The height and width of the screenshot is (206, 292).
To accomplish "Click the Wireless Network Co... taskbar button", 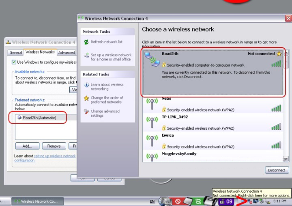I will coord(38,202).
